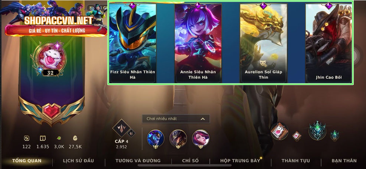
Task: Go to the Chỉ Số tab
Action: [190, 160]
